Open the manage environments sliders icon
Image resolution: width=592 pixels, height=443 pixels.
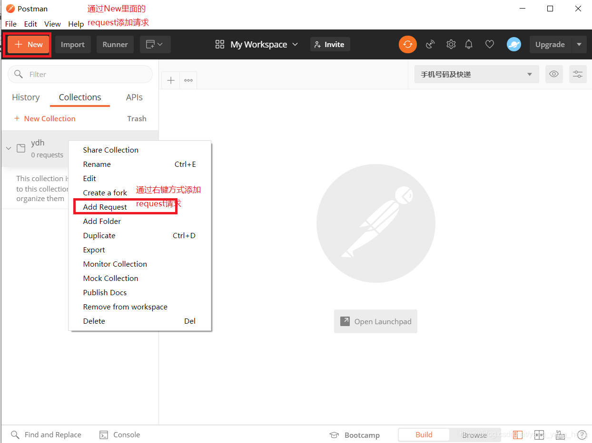click(578, 74)
